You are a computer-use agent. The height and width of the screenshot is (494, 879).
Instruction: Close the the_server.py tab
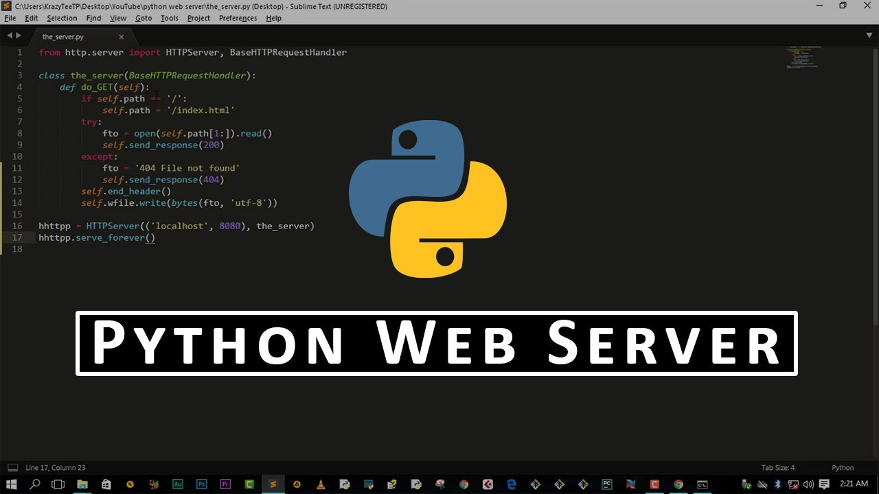[x=122, y=37]
